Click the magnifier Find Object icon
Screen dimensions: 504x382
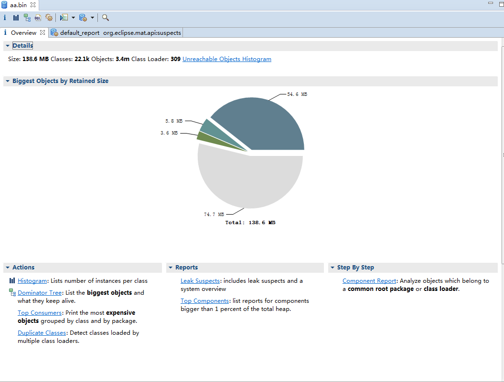tap(106, 18)
